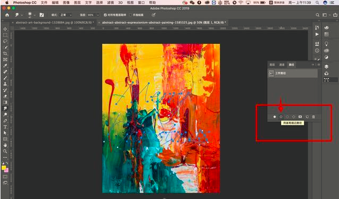339x199 pixels.
Task: Pick the yellow foreground color swatch
Action: pyautogui.click(x=4, y=168)
